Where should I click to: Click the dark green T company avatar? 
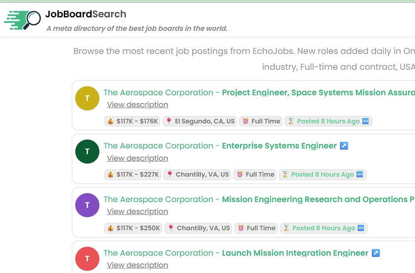click(x=87, y=152)
